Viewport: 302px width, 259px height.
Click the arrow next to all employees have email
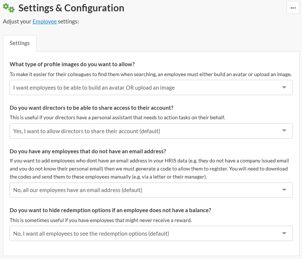point(284,190)
